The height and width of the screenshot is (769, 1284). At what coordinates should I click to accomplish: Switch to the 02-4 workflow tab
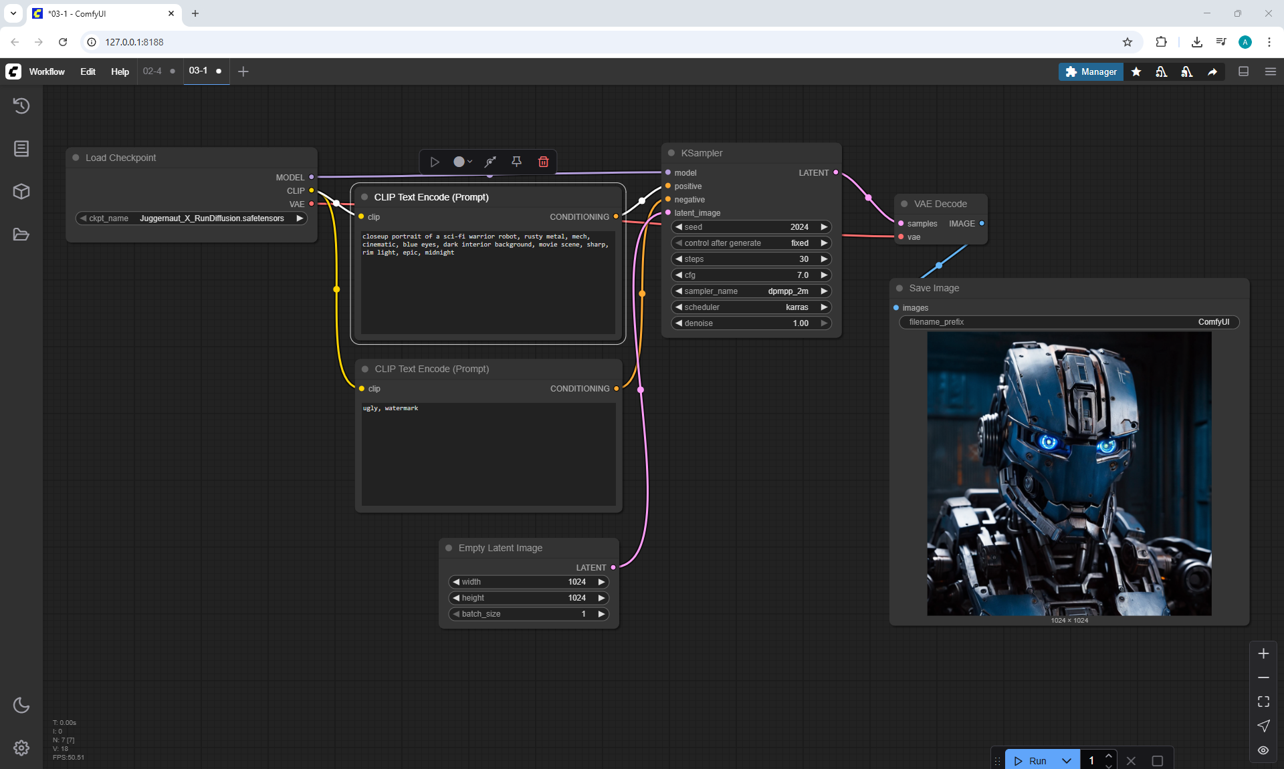[152, 71]
